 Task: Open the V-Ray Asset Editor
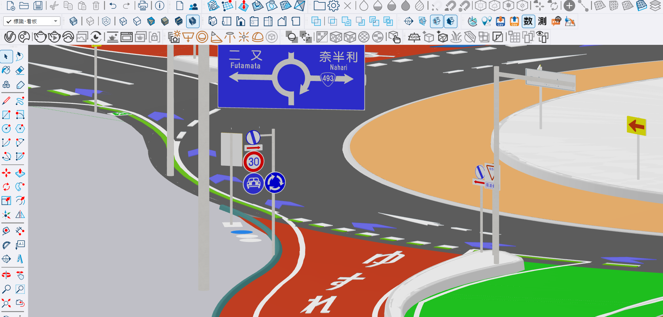click(x=10, y=37)
